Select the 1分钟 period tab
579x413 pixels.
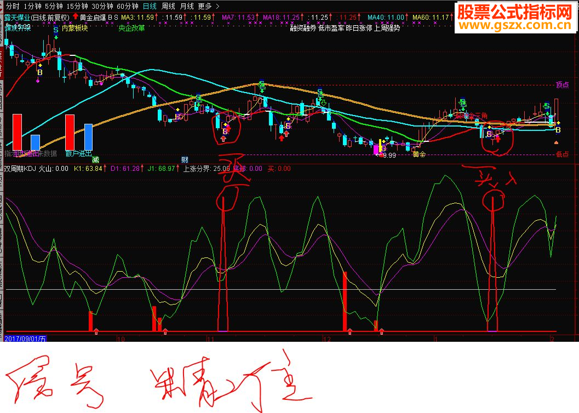[32, 6]
